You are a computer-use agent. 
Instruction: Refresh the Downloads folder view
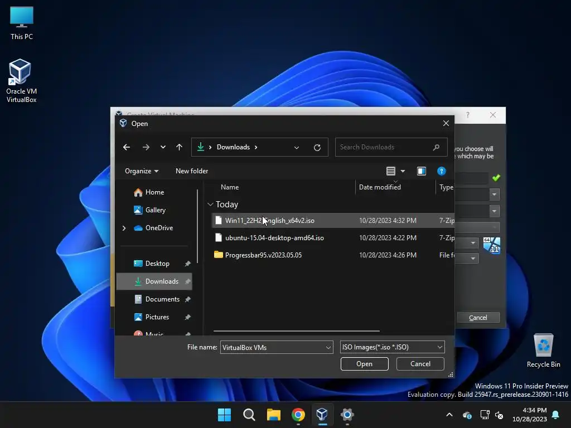point(317,147)
